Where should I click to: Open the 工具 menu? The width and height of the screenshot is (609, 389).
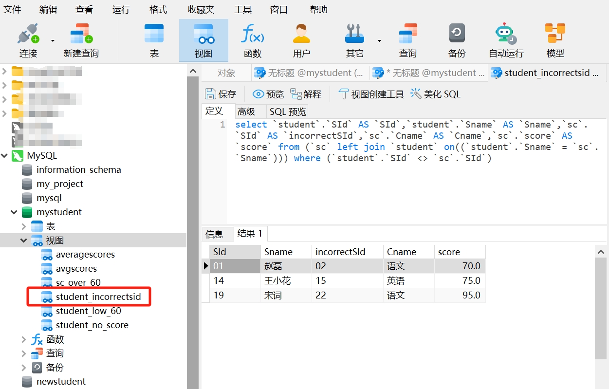pos(242,9)
